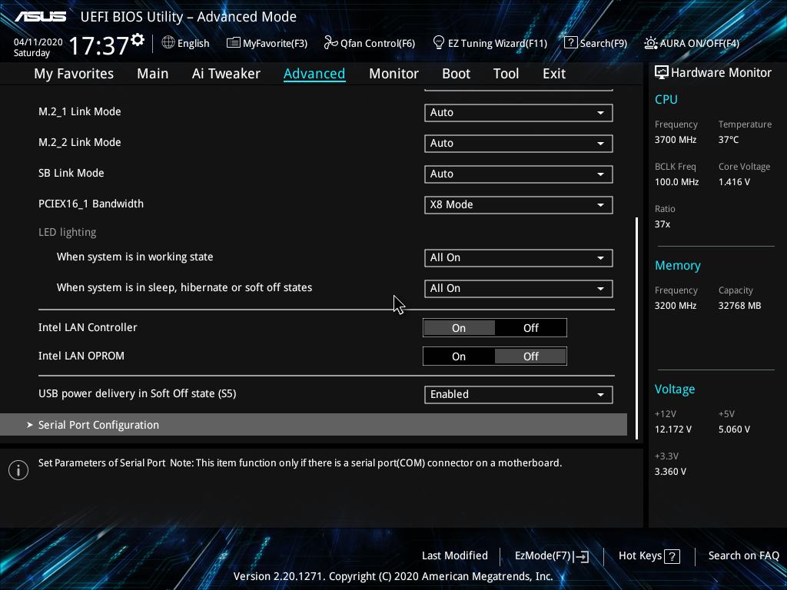Image resolution: width=787 pixels, height=590 pixels.
Task: Expand Serial Port Configuration submenu
Action: click(314, 424)
